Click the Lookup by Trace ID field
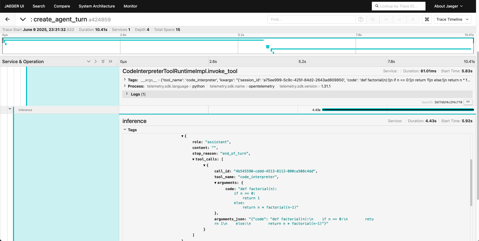The height and width of the screenshot is (241, 479). pyautogui.click(x=399, y=6)
